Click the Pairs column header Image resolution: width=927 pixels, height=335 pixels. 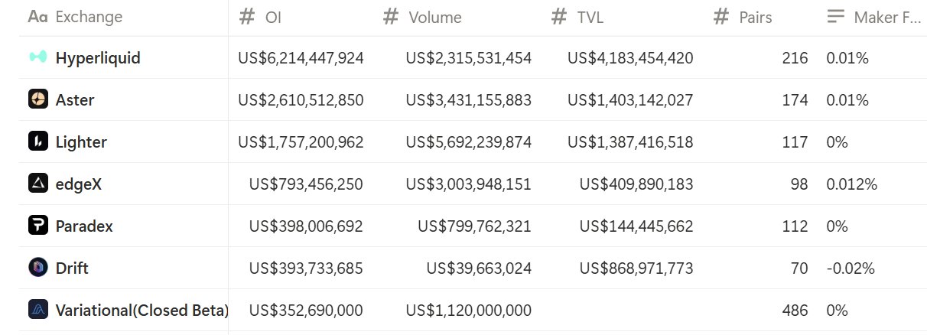tap(754, 17)
